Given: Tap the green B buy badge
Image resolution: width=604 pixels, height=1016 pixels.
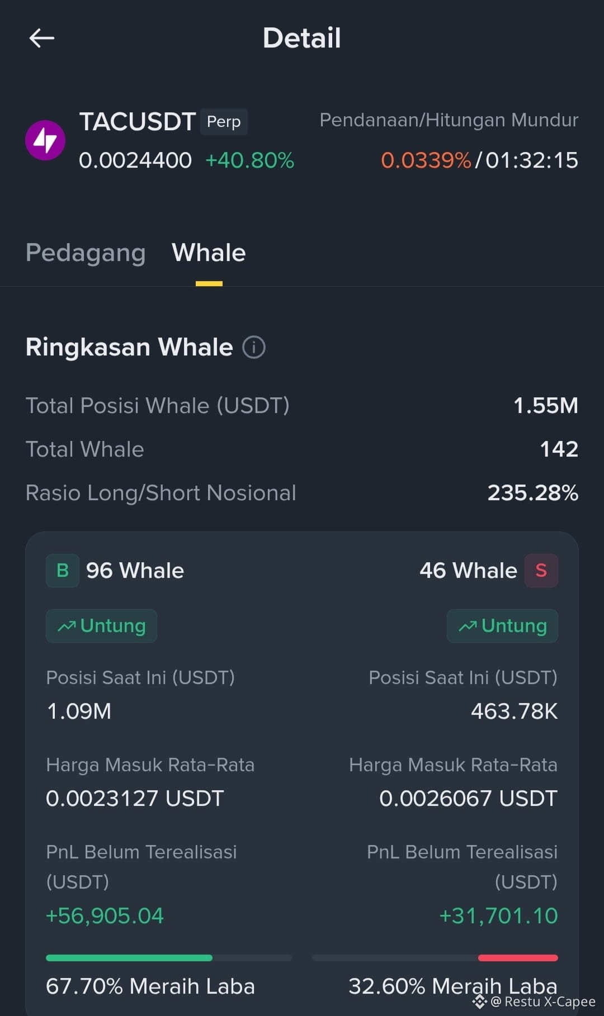Looking at the screenshot, I should click(63, 571).
